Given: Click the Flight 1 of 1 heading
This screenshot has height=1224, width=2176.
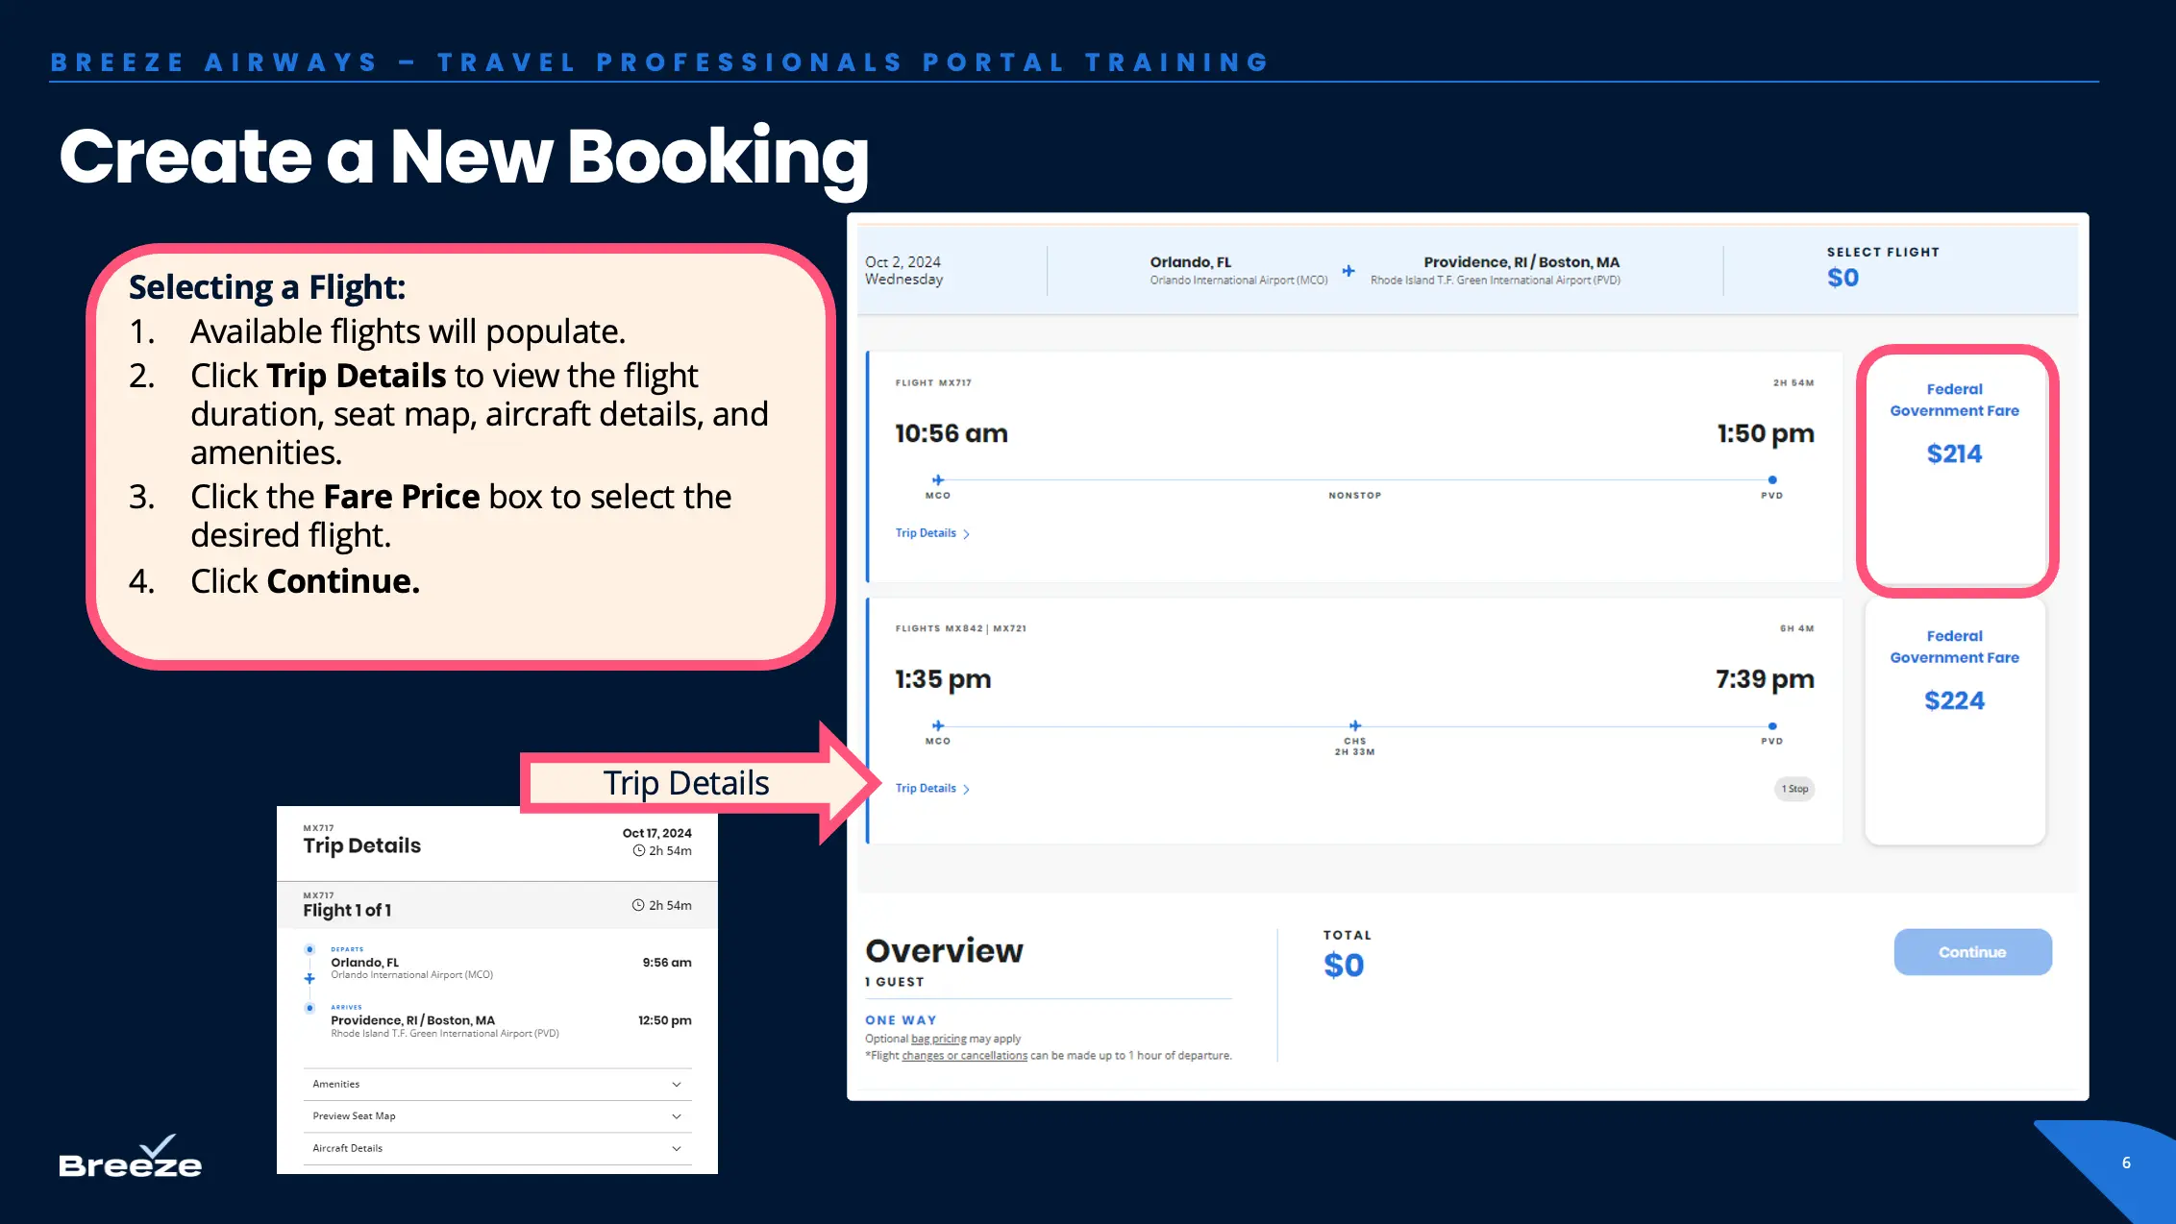Looking at the screenshot, I should pos(347,910).
